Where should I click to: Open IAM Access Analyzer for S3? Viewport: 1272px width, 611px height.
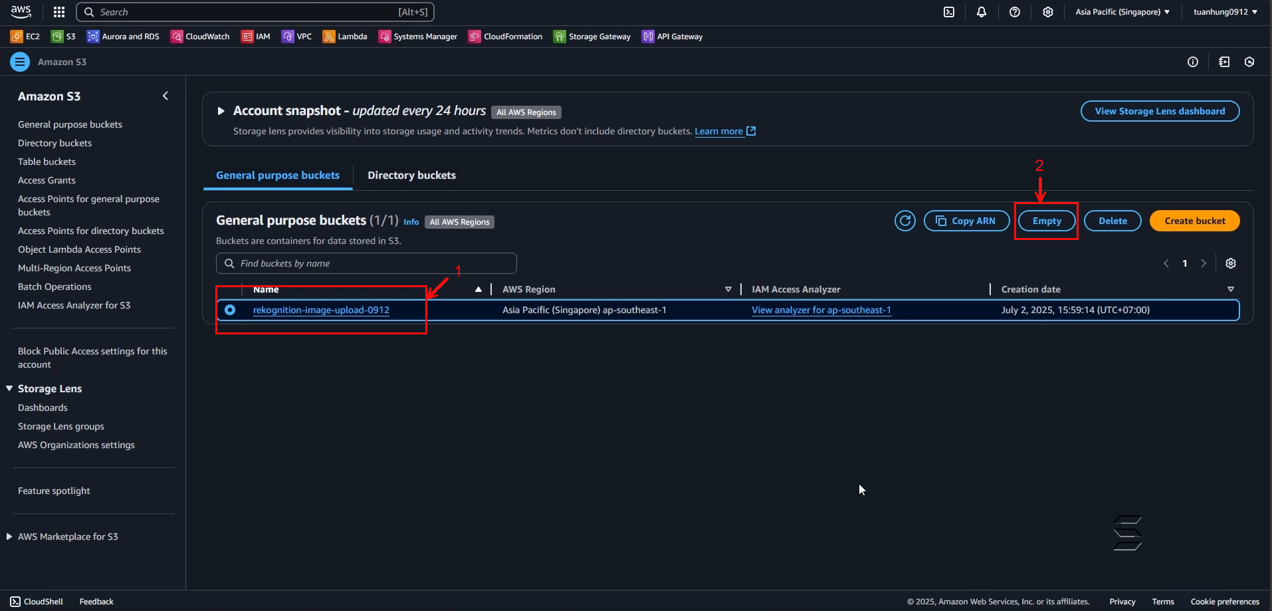tap(74, 305)
